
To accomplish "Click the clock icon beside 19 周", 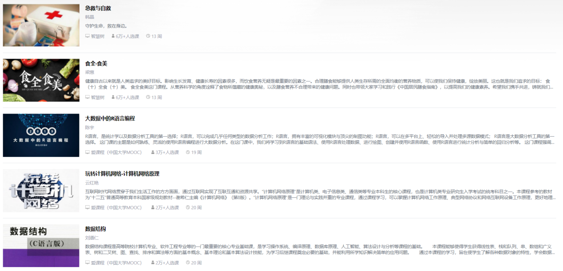I will tap(188, 152).
